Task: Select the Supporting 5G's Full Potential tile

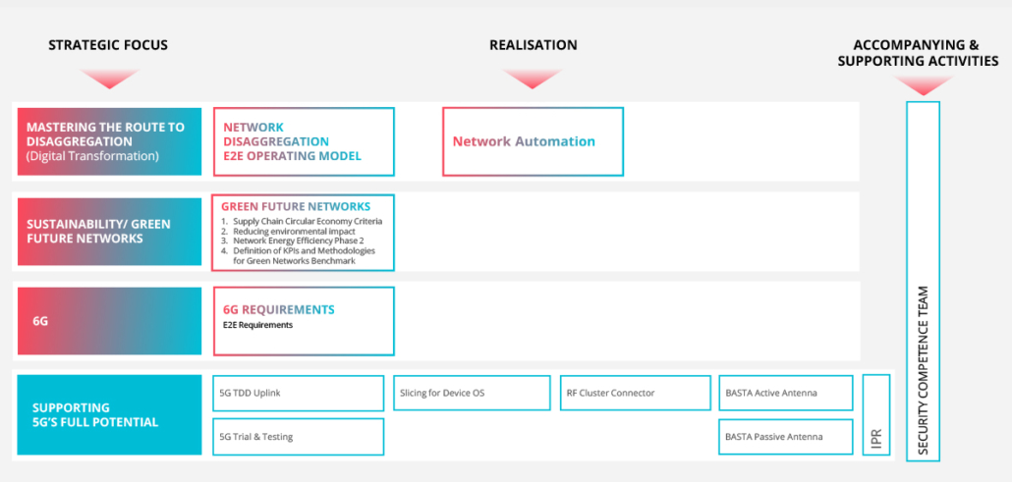Action: click(x=109, y=414)
